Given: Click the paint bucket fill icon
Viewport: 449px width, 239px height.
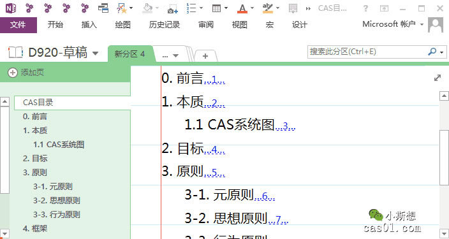Looking at the screenshot, I should tap(147, 8).
